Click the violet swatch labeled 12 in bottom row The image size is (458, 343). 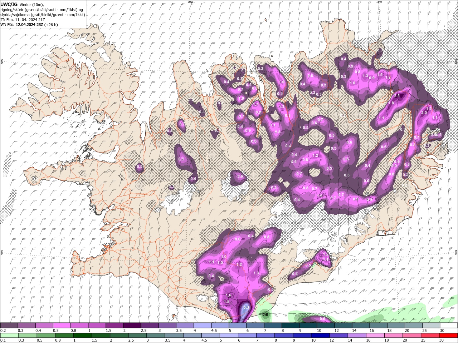(338, 335)
